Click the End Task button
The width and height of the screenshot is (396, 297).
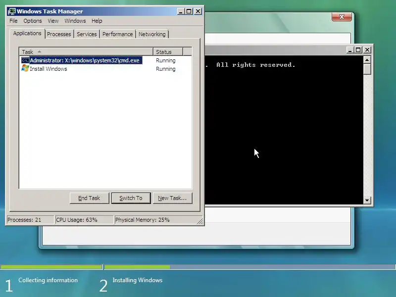point(89,198)
